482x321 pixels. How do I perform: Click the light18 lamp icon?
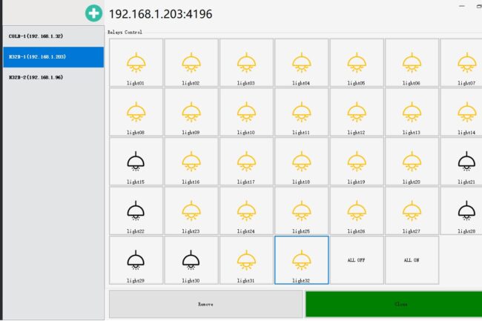coord(301,161)
